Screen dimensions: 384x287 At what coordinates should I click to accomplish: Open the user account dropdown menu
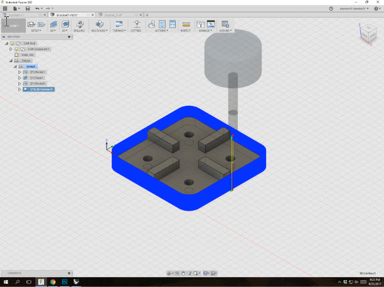pyautogui.click(x=352, y=8)
